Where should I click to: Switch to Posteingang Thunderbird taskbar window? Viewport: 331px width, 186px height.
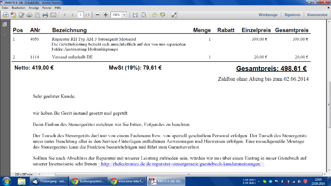(x=49, y=181)
